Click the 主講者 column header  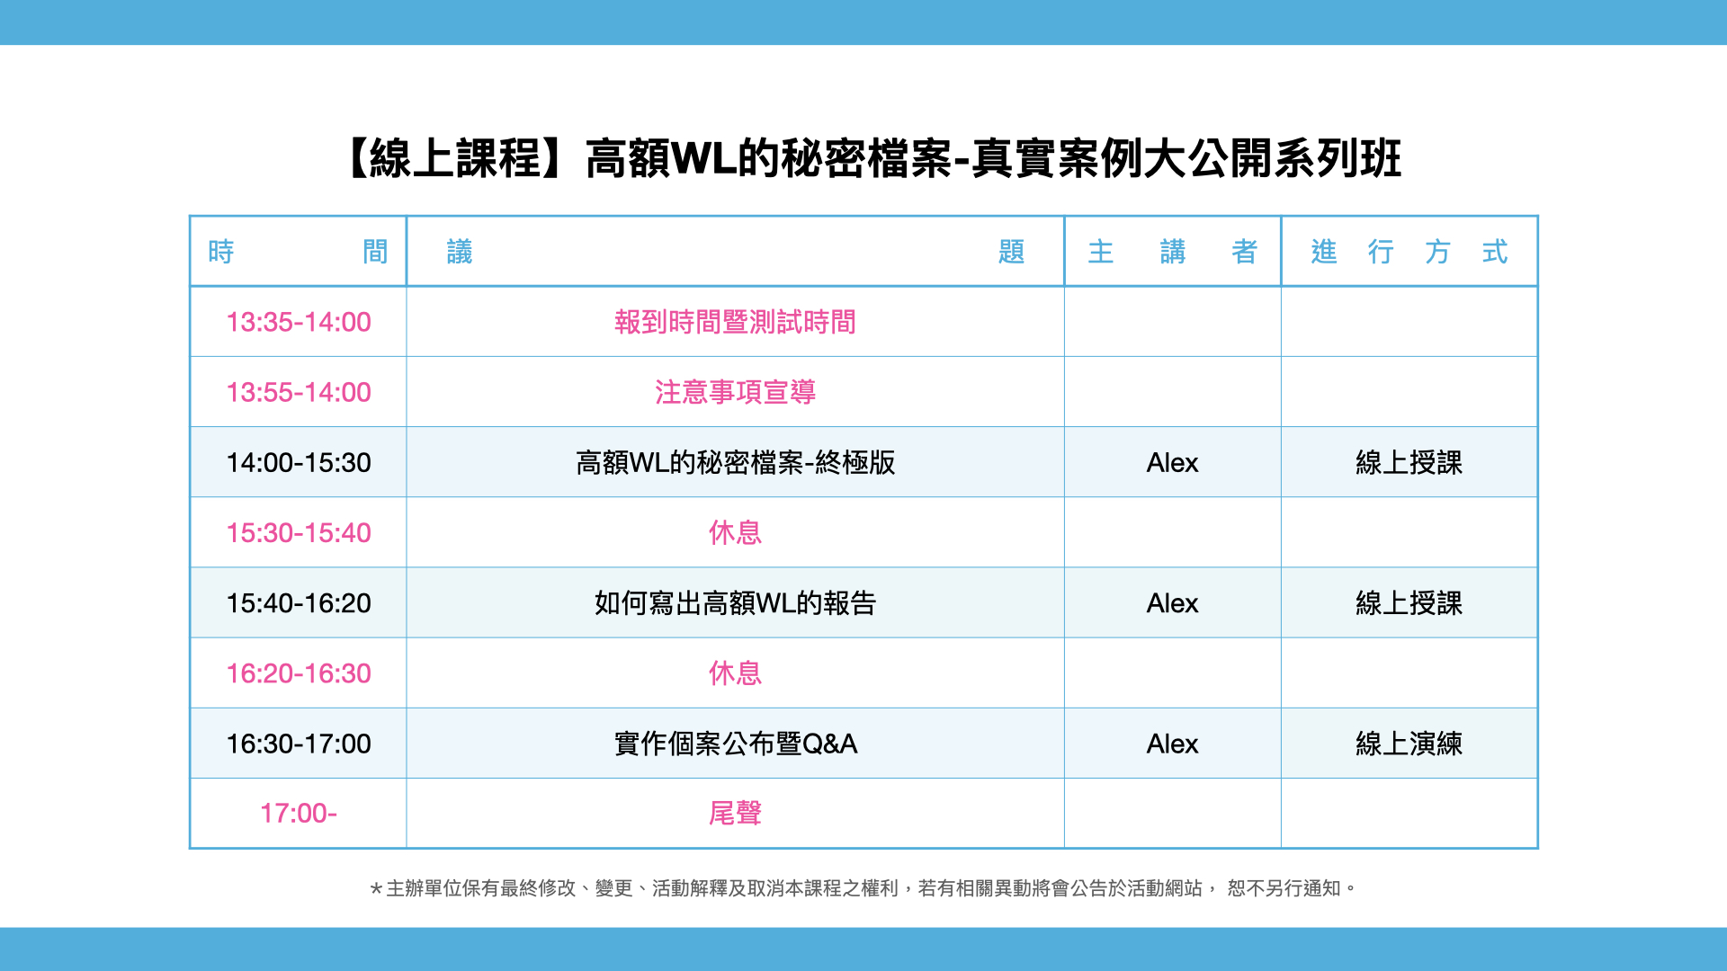[x=1172, y=252]
